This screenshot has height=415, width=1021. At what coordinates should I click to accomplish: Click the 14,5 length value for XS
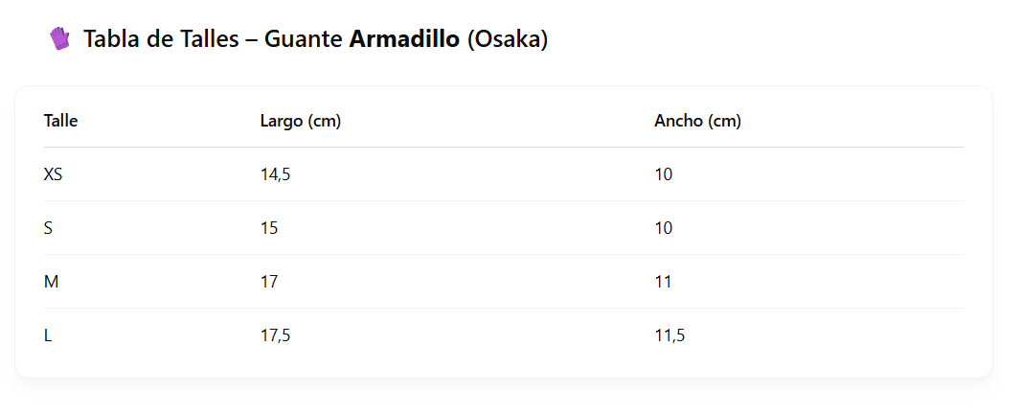tap(276, 174)
